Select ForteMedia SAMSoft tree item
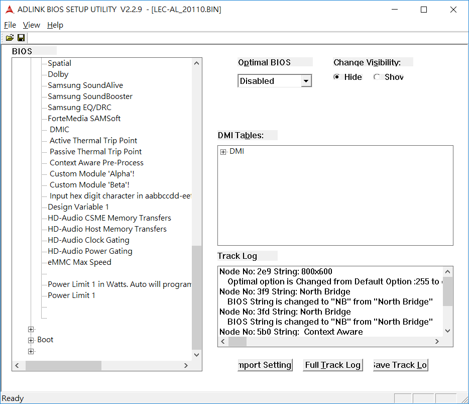The height and width of the screenshot is (404, 469). pyautogui.click(x=84, y=119)
